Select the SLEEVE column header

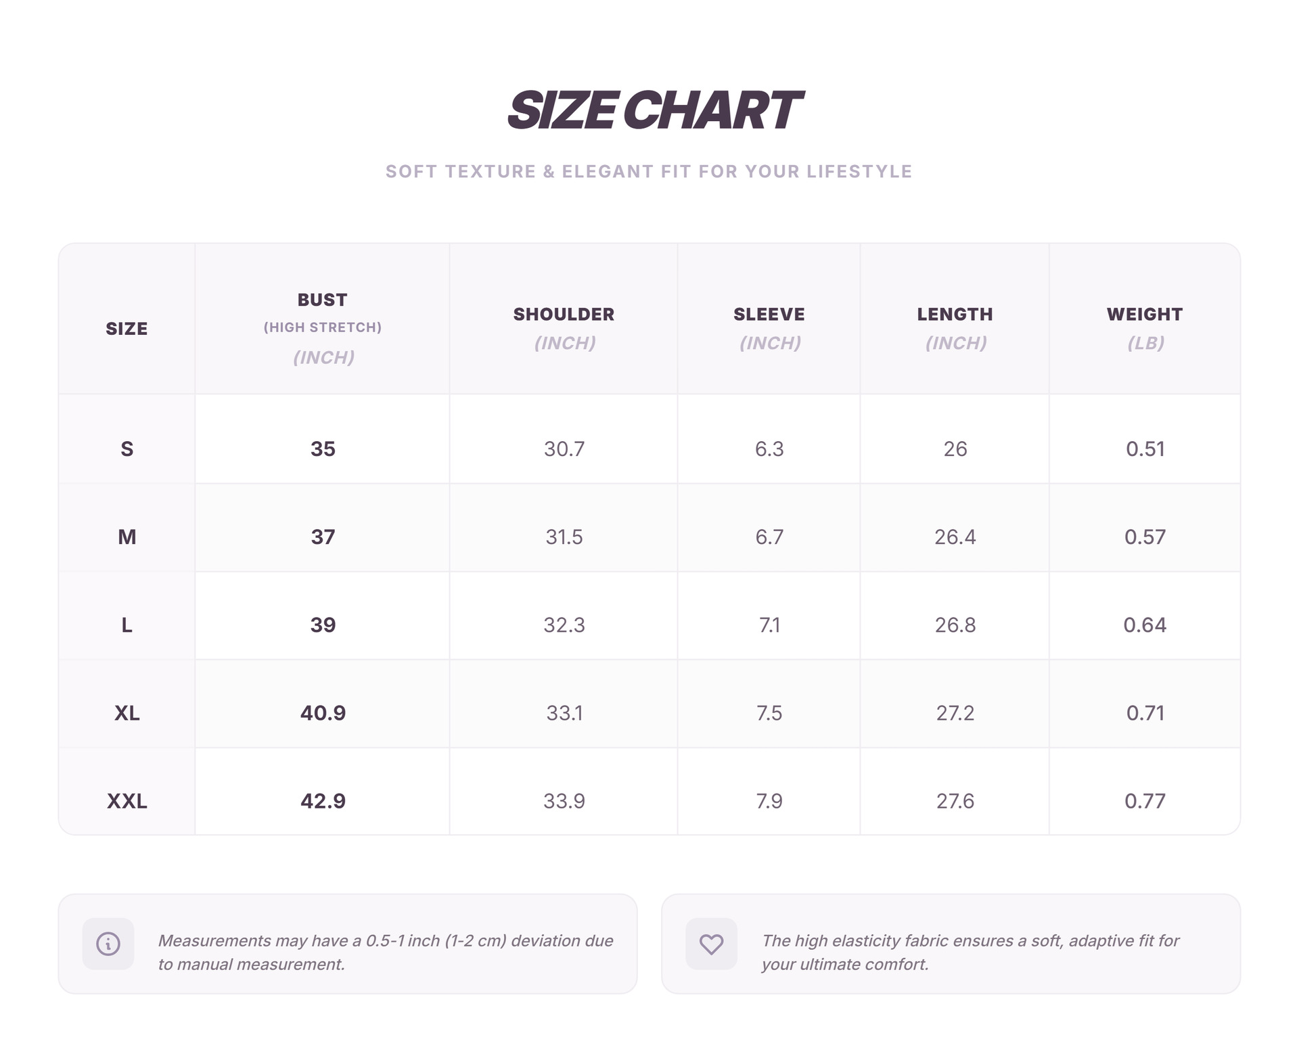coord(769,315)
